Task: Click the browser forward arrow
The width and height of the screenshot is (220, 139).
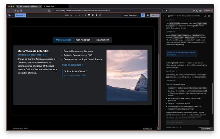Action: [12, 11]
